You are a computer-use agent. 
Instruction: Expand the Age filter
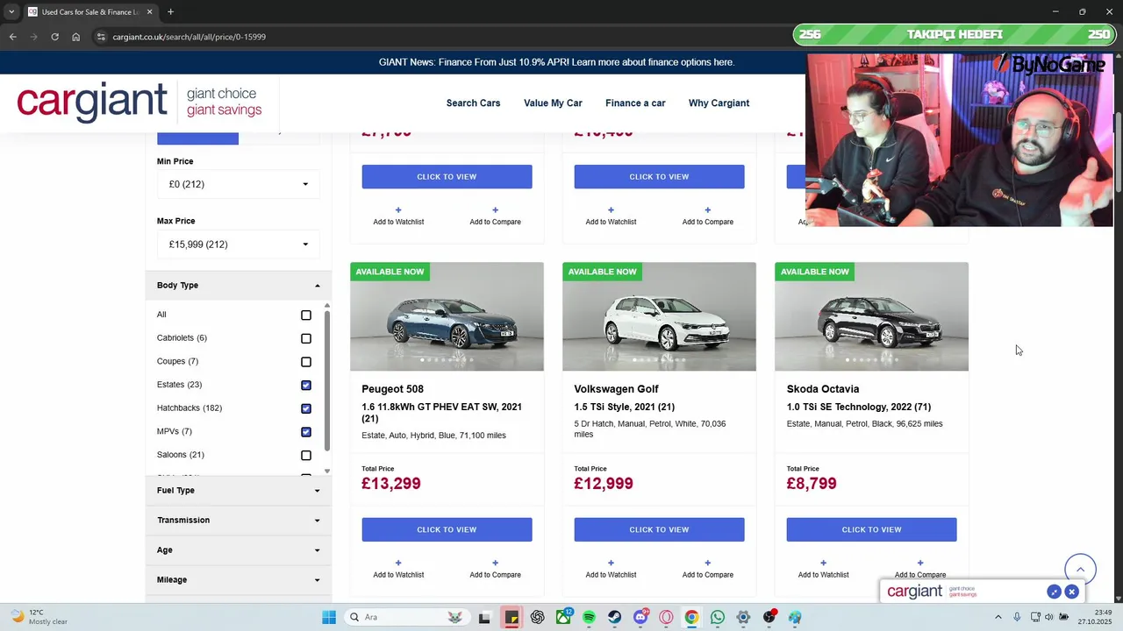tap(239, 550)
